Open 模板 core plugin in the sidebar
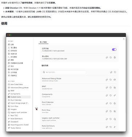132x137 pixels. pos(11,60)
